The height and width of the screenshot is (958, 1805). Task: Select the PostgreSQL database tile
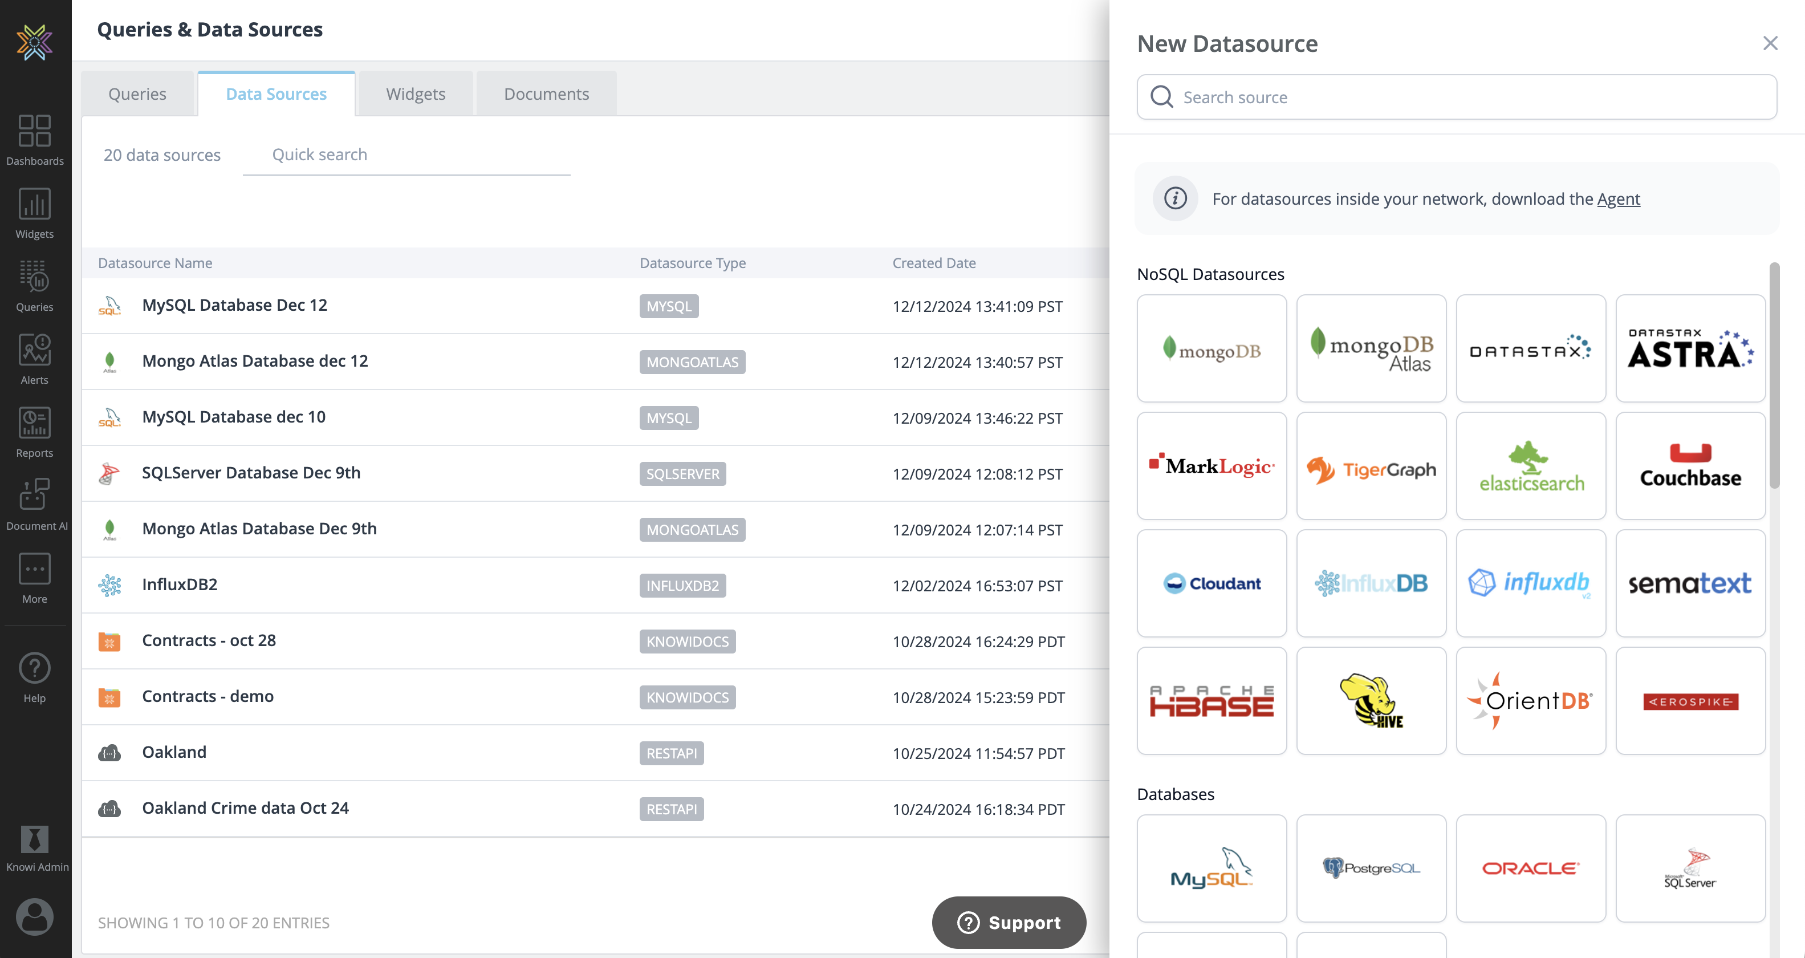point(1371,867)
